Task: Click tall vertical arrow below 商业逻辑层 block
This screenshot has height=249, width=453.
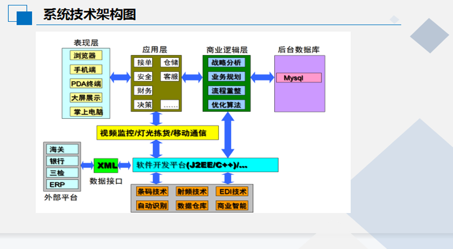Action: (228, 135)
